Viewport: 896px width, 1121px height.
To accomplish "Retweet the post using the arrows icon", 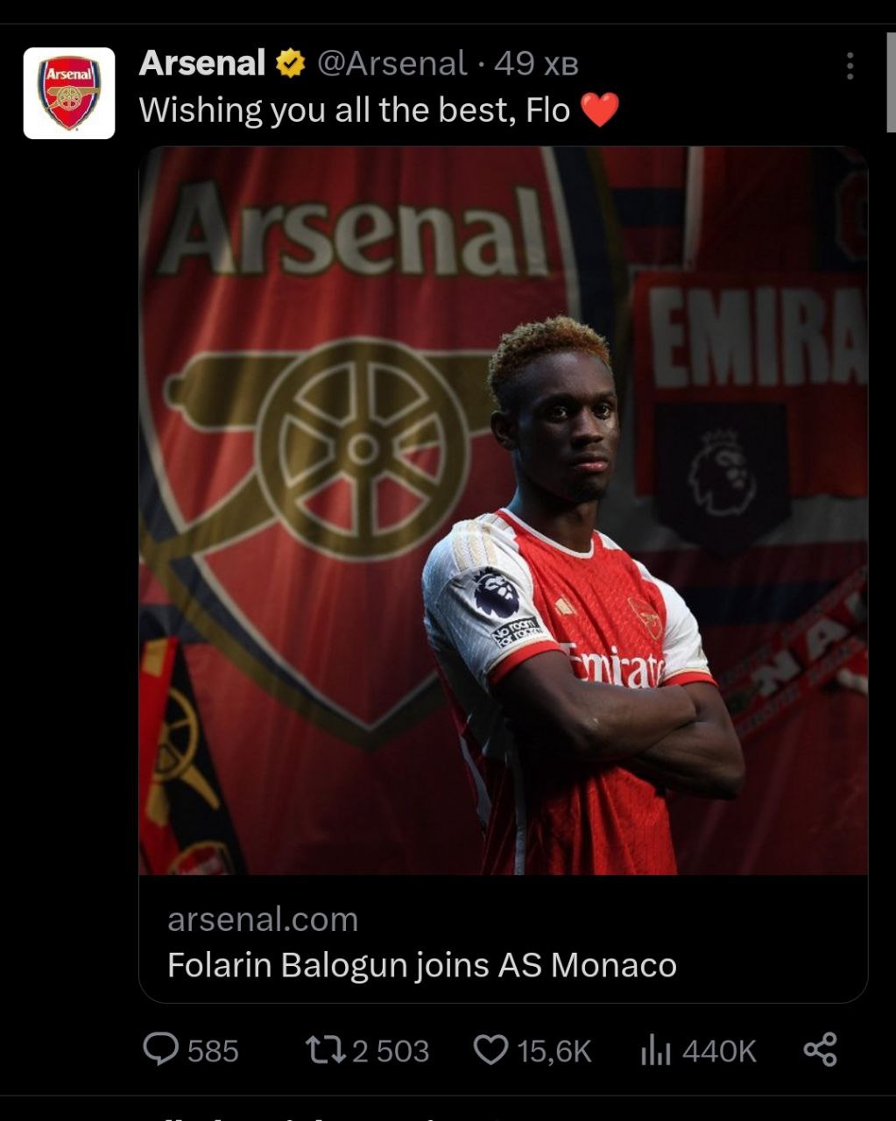I will point(325,1049).
